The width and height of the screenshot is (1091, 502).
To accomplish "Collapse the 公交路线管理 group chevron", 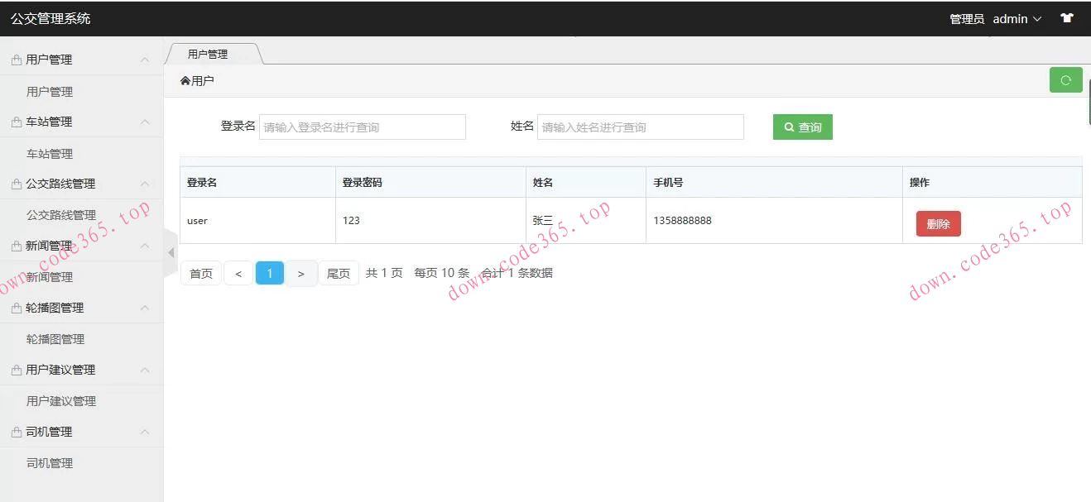I will coord(145,184).
